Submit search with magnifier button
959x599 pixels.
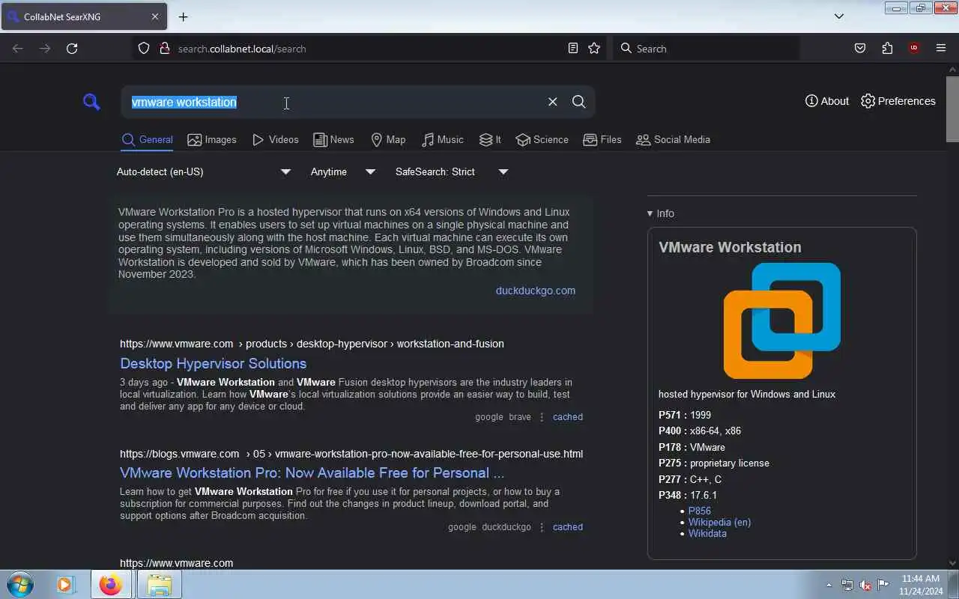tap(579, 102)
